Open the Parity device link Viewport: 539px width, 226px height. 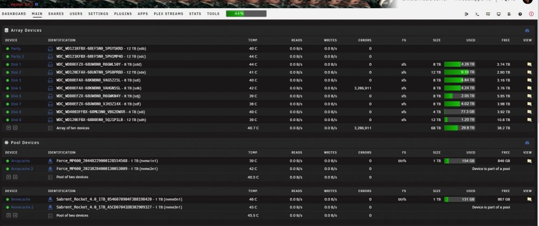pos(16,49)
